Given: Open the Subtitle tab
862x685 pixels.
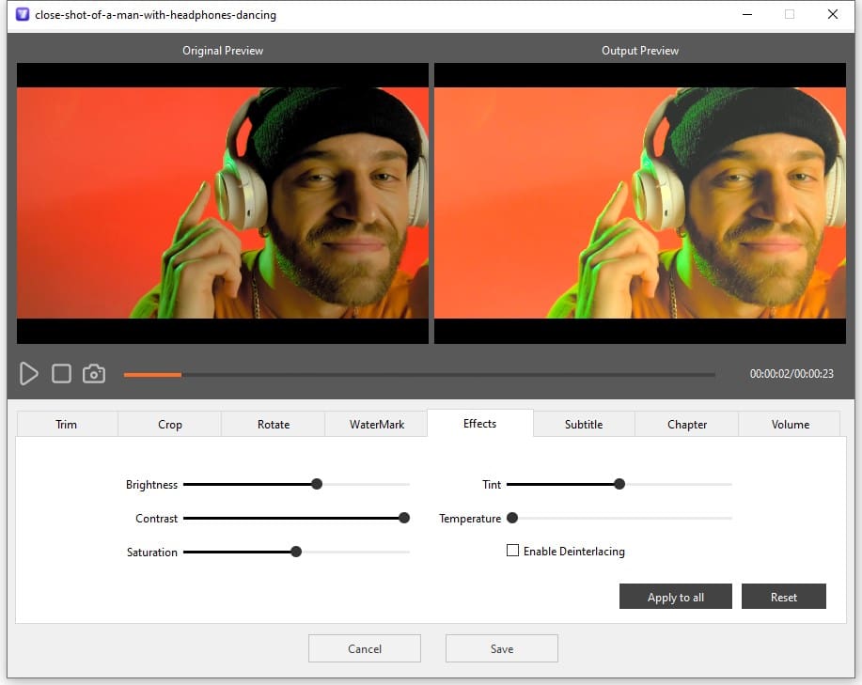Looking at the screenshot, I should [x=584, y=425].
